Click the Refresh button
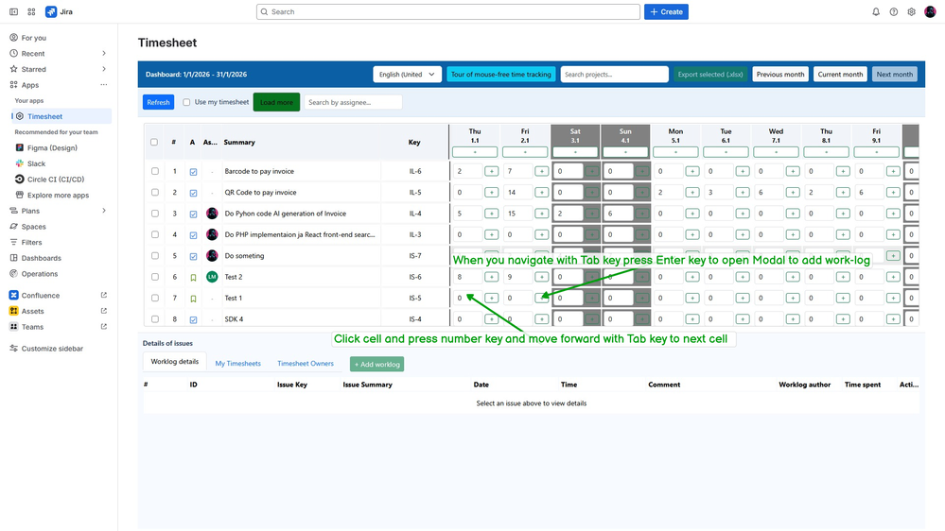 (x=159, y=102)
